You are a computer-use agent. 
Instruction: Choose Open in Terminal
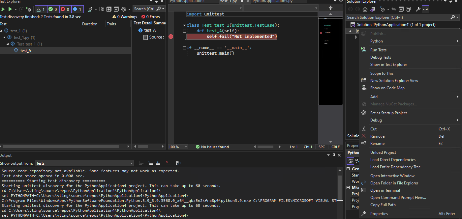[410, 190]
